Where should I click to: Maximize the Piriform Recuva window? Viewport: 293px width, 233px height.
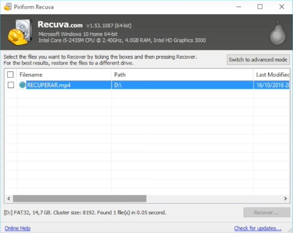pos(260,7)
